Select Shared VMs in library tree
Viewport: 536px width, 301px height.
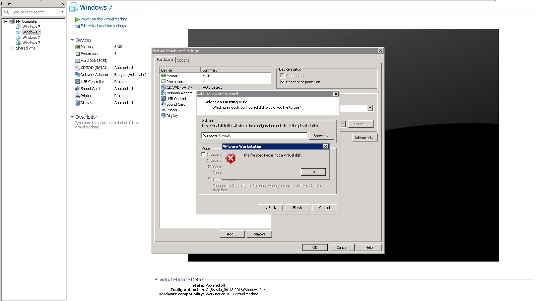click(x=25, y=48)
